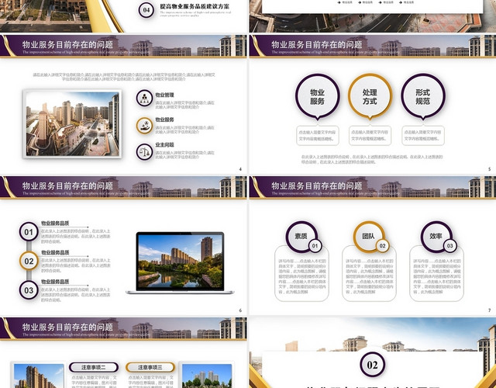Click the 业主问题 scales icon on slide 4
The image size is (496, 388).
click(x=145, y=152)
